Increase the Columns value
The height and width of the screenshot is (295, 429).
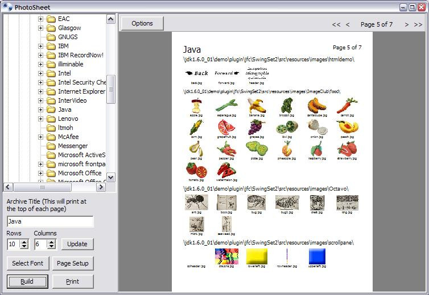[x=52, y=242]
